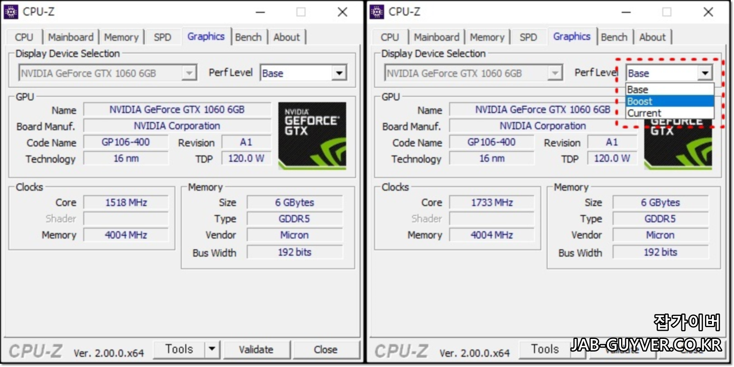Click NVIDIA Corporation board manufacturer in right window
734x367 pixels.
(543, 126)
